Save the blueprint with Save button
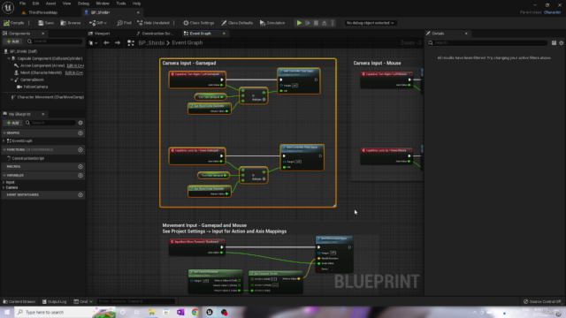566x318 pixels. [46, 23]
